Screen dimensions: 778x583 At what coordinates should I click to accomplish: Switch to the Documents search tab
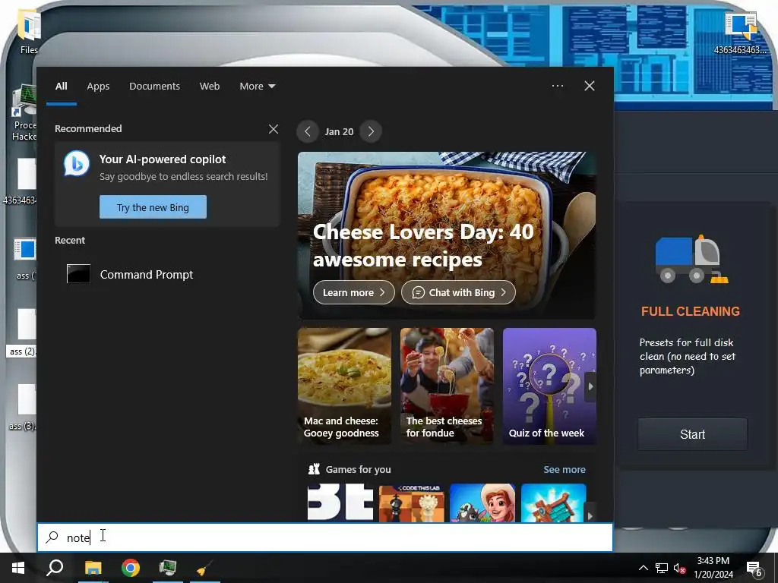154,87
